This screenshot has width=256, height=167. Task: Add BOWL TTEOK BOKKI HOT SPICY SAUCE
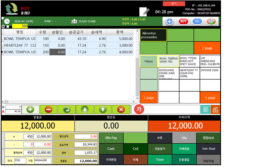pyautogui.click(x=189, y=61)
